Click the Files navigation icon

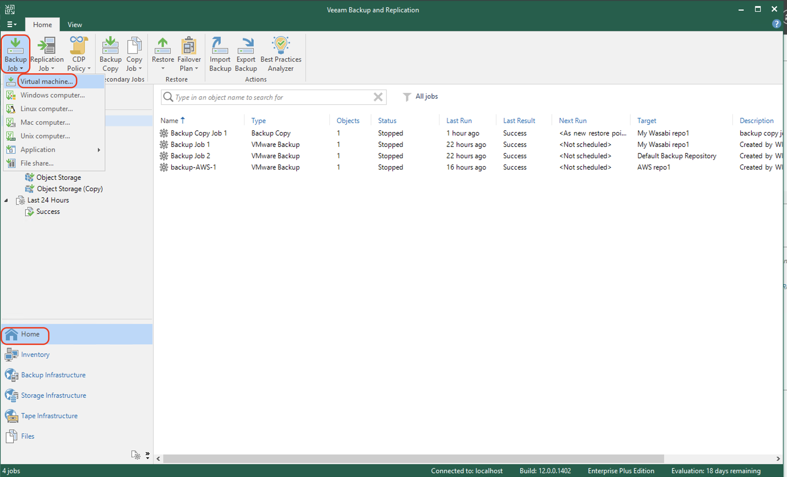click(x=11, y=436)
